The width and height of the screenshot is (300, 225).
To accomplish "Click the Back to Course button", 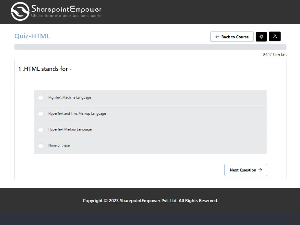I will [232, 37].
